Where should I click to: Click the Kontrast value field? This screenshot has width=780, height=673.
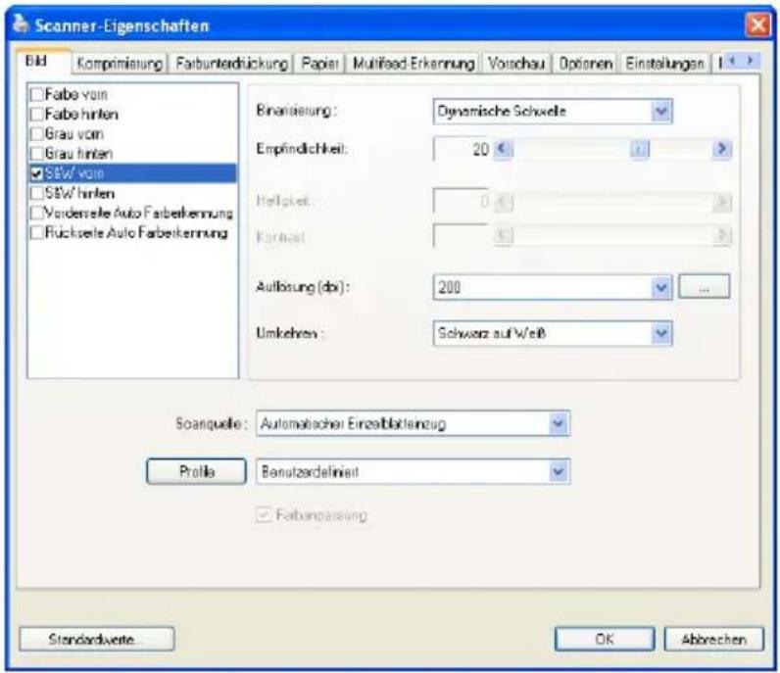pos(462,235)
